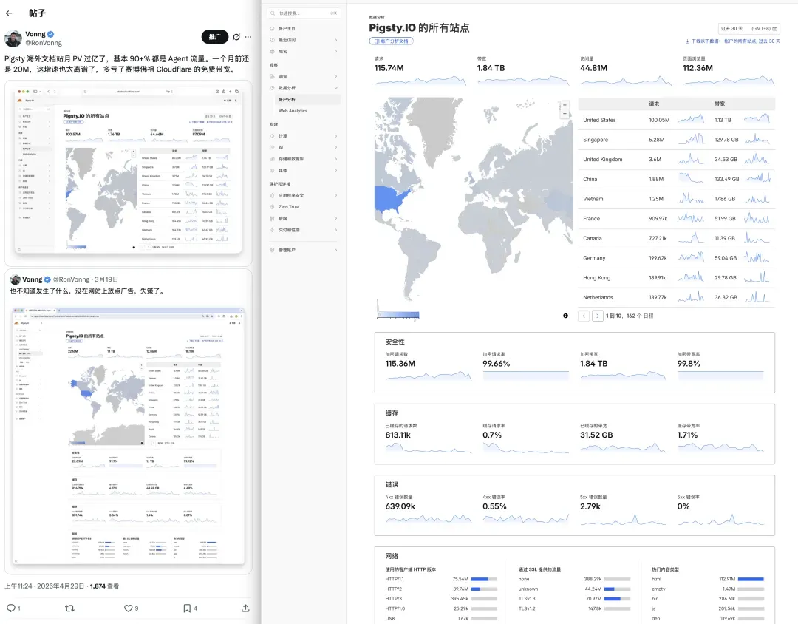
Task: Click the 115.74M requests value
Action: (x=389, y=68)
